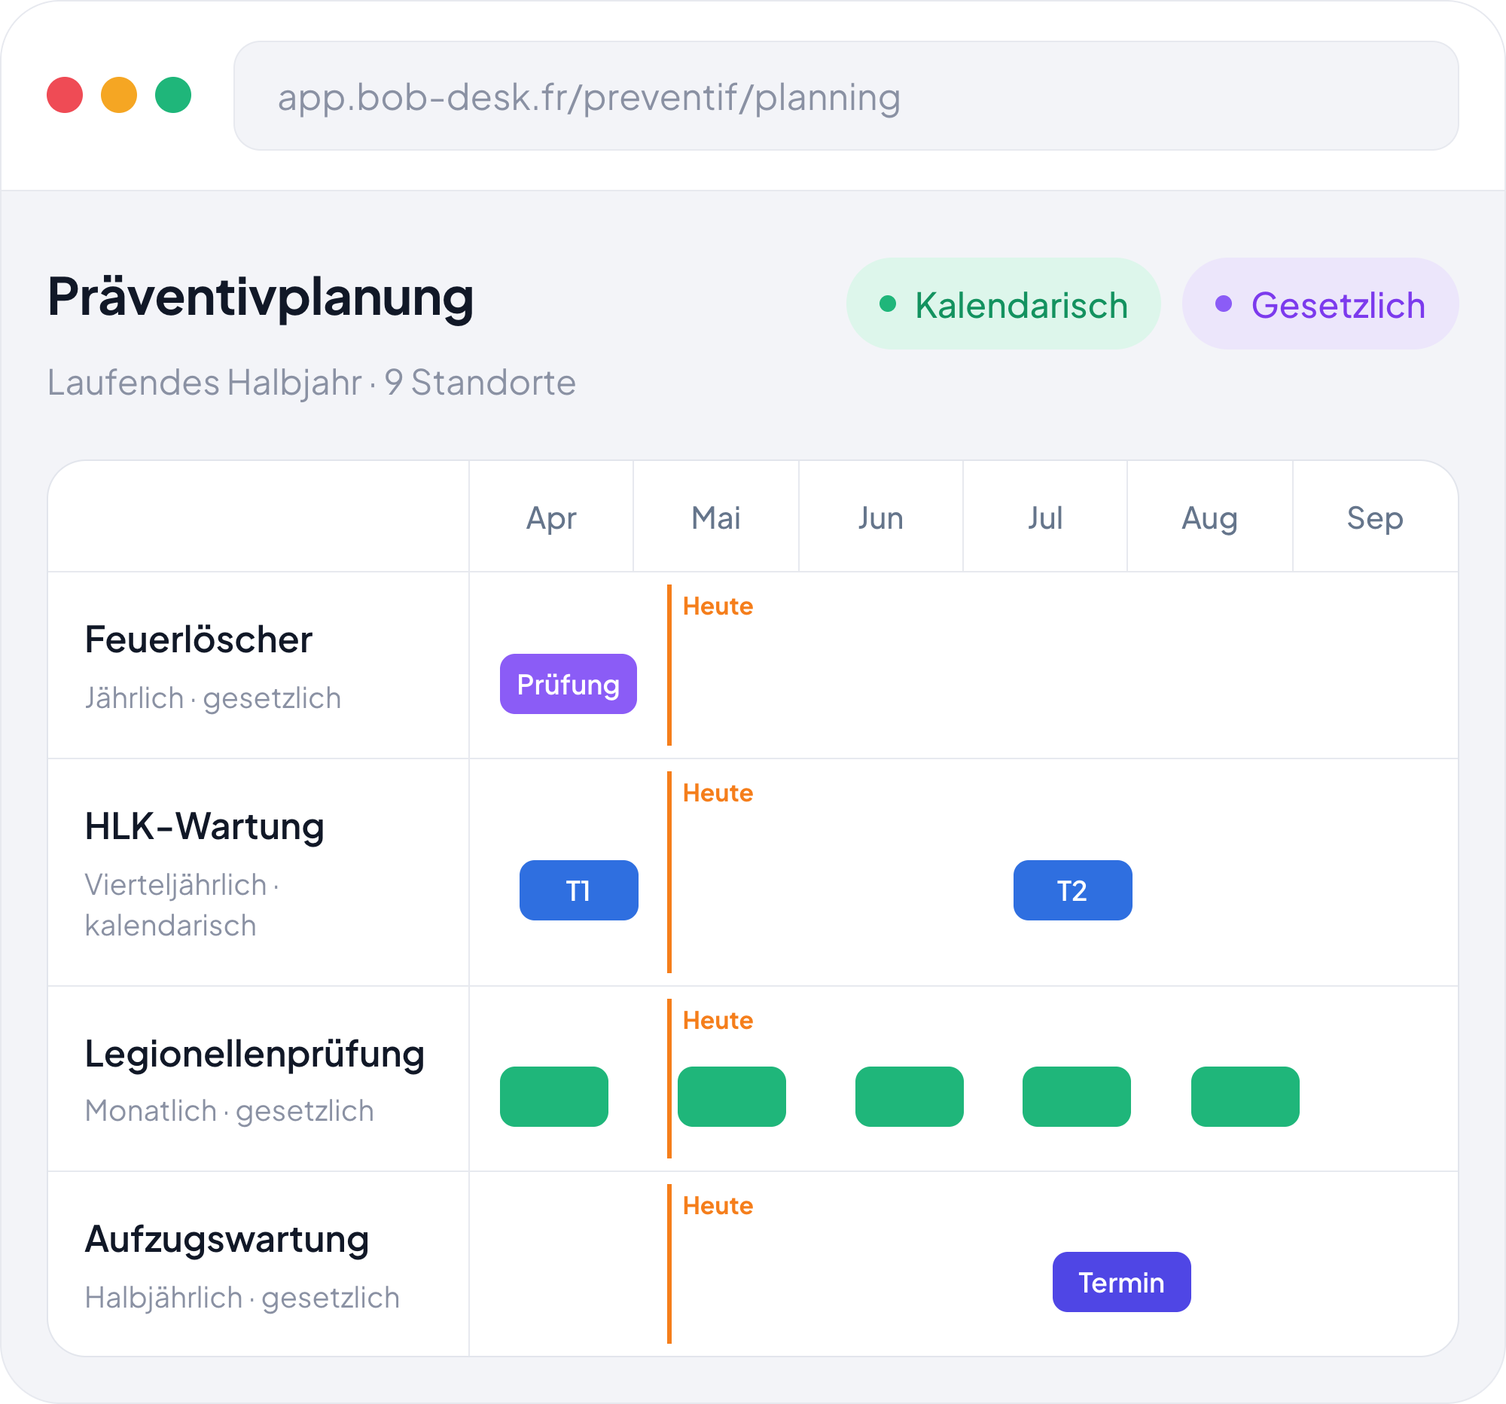Click 'Halbjährlich · gesetzlich' subtitle text
Screen dimensions: 1506x1404
click(242, 1297)
